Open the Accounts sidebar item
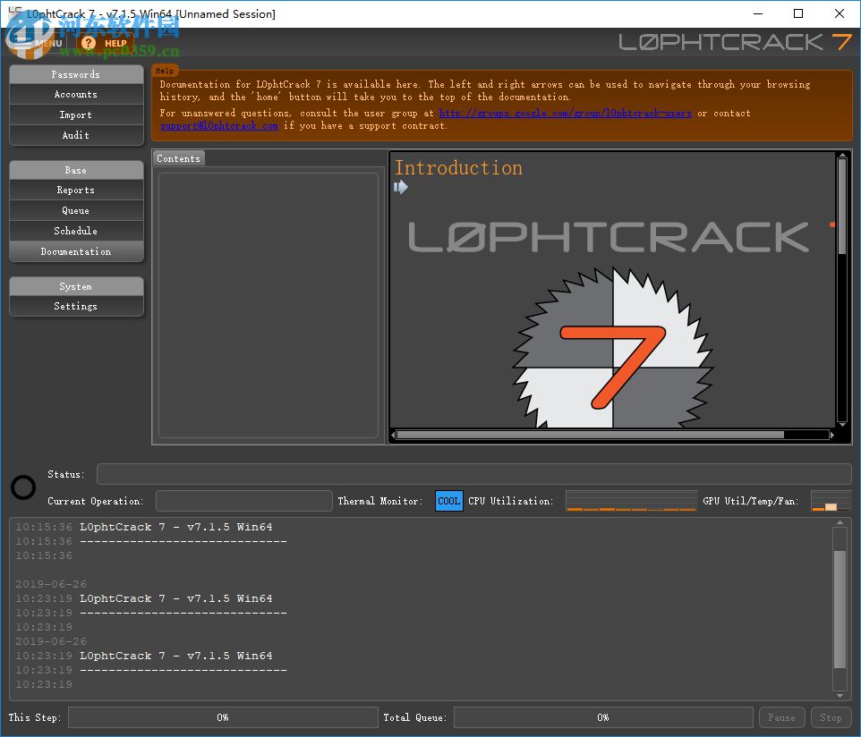 (x=76, y=94)
